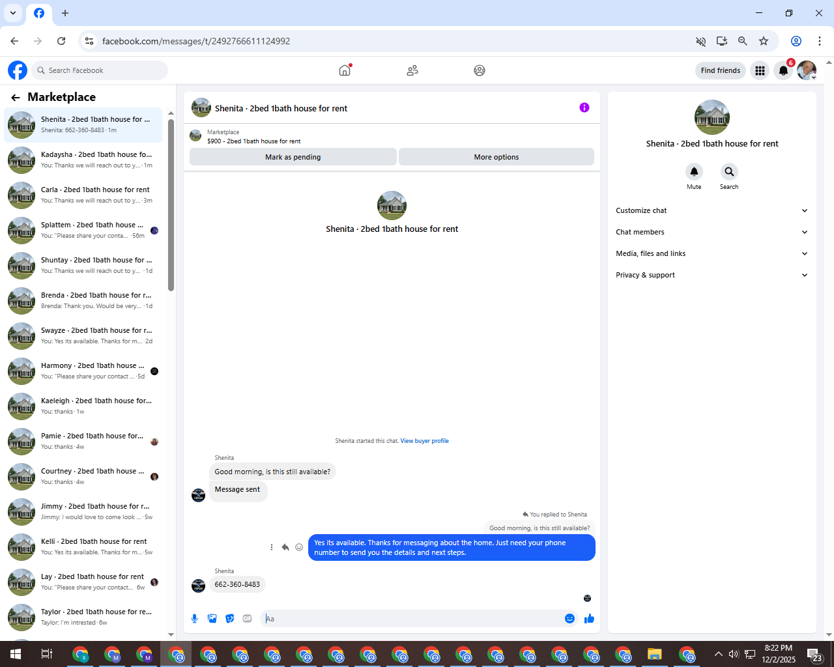
Task: Bookmark this page with star icon
Action: coord(764,41)
